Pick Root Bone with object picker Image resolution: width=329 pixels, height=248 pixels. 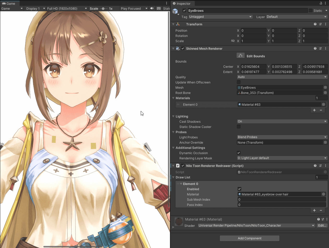[x=325, y=93]
